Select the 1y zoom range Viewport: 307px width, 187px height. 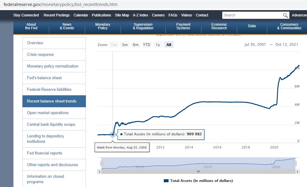[158, 45]
